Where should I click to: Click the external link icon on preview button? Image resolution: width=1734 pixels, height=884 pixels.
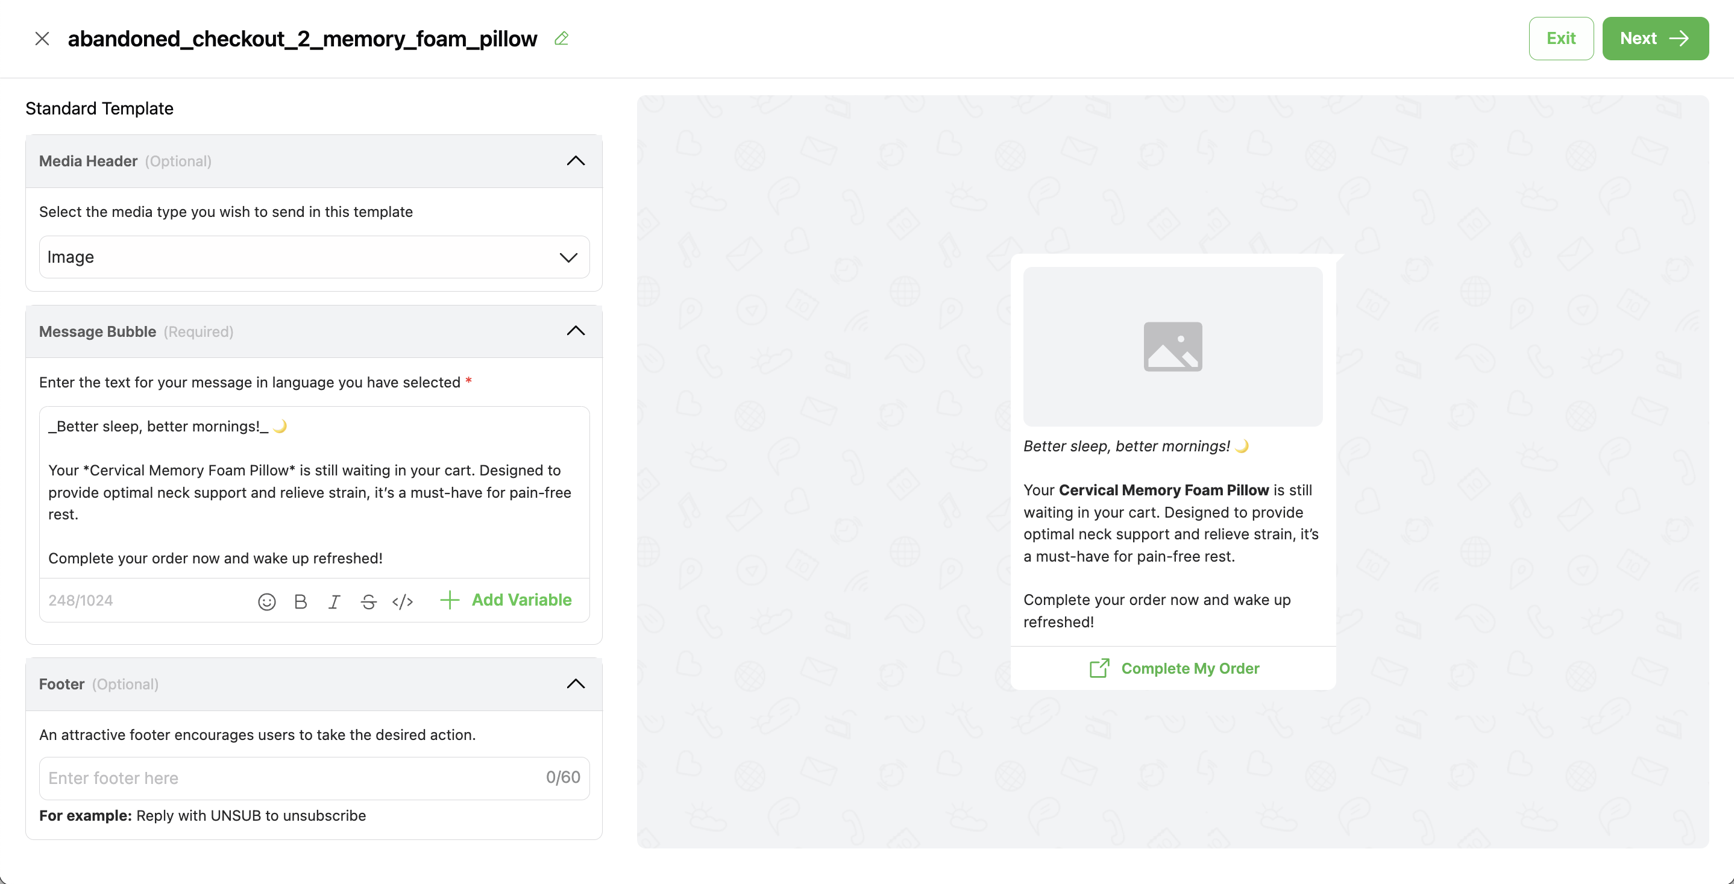coord(1099,668)
